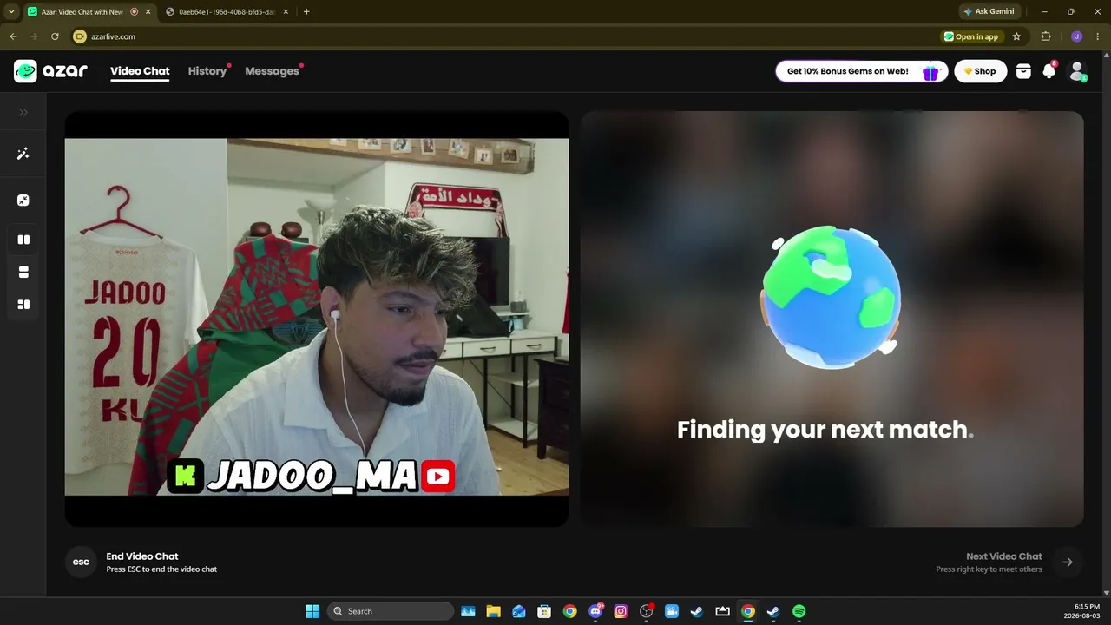Open the Chrome extensions puzzle icon
The image size is (1111, 625).
(1046, 36)
